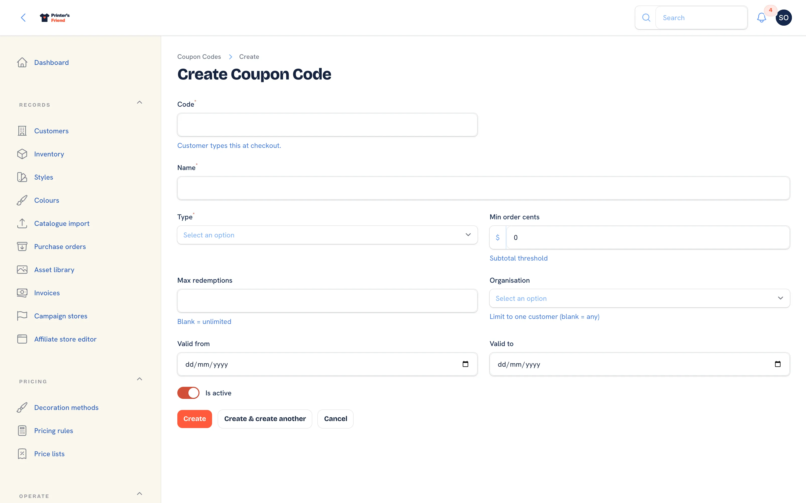Open the Organisation dropdown
Screen dimensions: 806x503
pos(640,299)
